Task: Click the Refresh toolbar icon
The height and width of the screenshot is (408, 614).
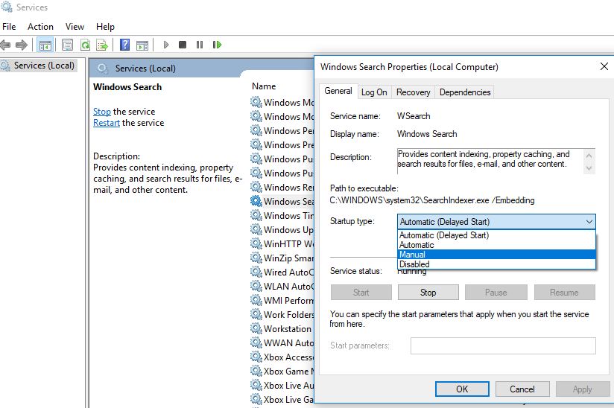Action: (x=86, y=45)
